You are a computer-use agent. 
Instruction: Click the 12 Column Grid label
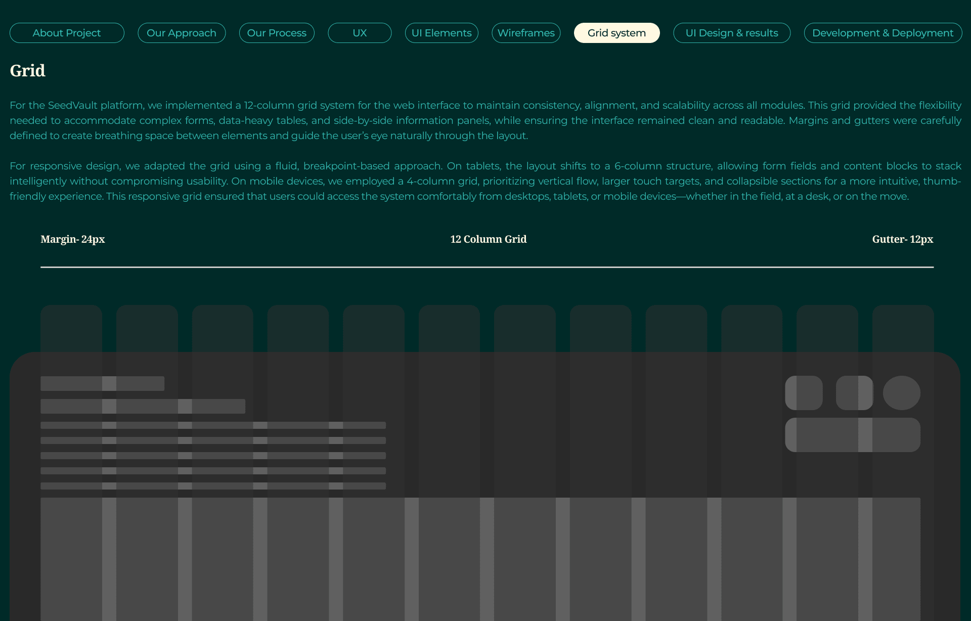point(488,239)
